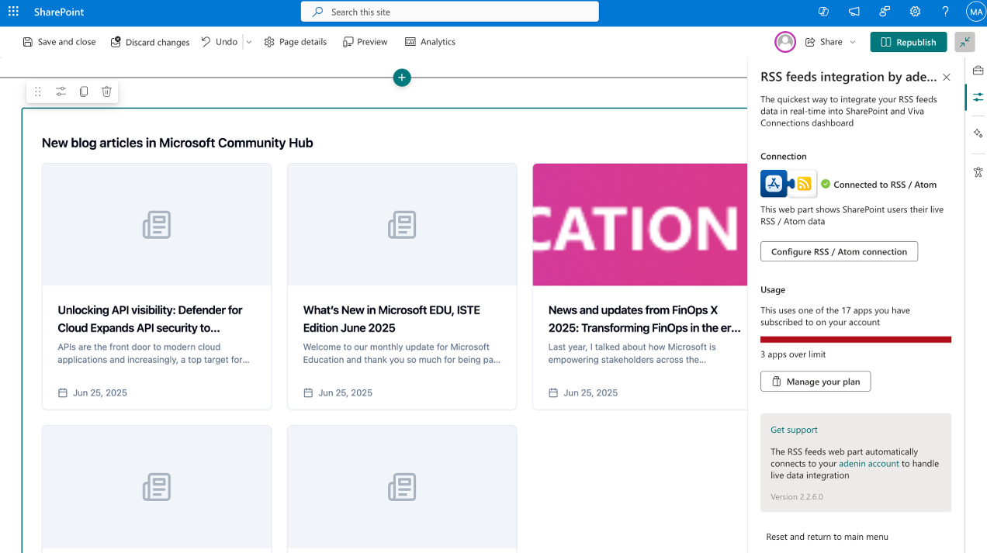Click the Copilot icon in header
987x553 pixels.
pos(824,12)
